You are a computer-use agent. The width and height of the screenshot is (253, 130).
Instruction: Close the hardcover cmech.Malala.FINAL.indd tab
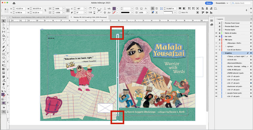[x=10, y=17]
